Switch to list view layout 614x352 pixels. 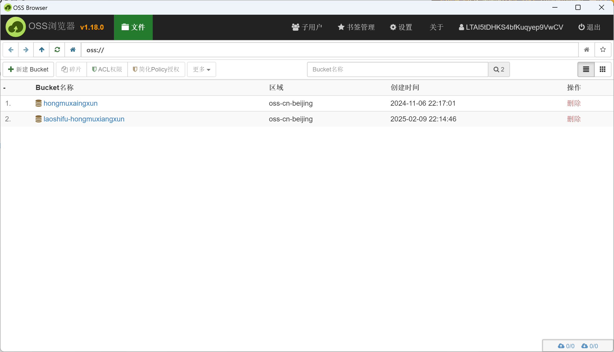tap(586, 69)
